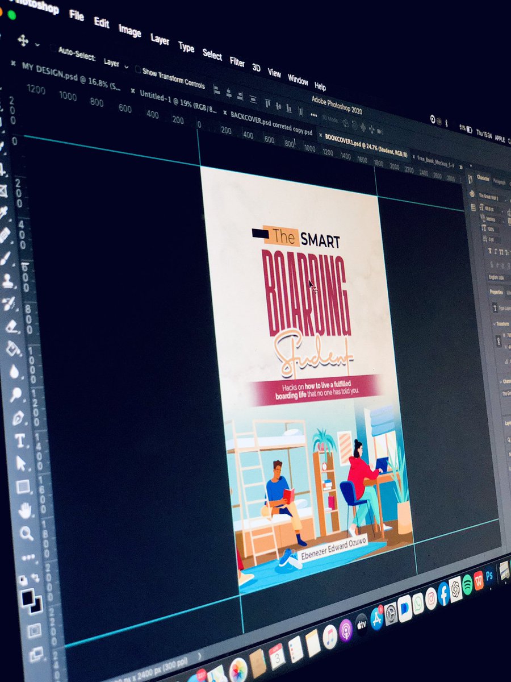Select the Zoom tool
511x682 pixels.
coord(26,533)
